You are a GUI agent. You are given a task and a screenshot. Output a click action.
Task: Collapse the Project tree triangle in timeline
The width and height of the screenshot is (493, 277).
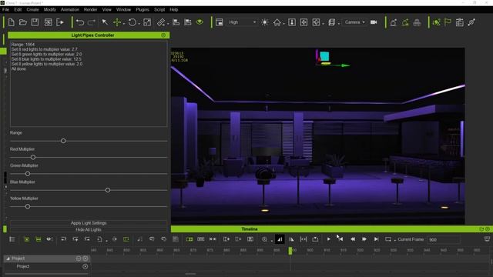(8, 259)
